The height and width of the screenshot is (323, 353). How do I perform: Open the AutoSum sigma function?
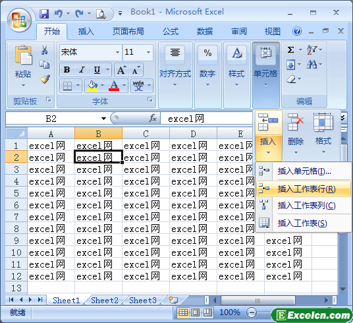290,49
